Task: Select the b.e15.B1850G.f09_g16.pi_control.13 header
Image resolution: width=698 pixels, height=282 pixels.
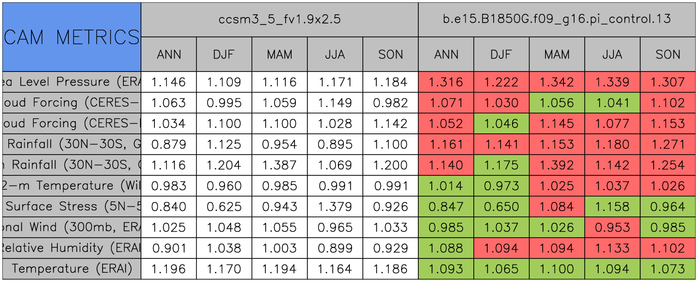Action: [557, 19]
